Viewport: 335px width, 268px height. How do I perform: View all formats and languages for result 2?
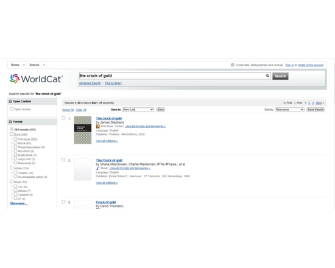(x=130, y=168)
